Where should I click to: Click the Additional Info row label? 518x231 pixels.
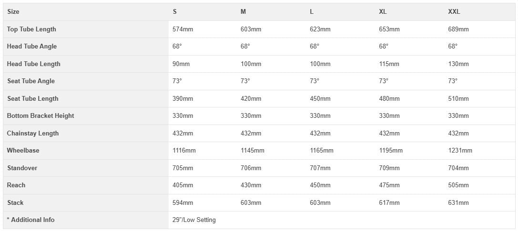click(31, 220)
